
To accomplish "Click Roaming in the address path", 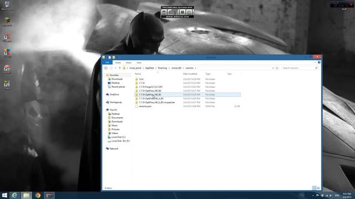I will pos(163,68).
